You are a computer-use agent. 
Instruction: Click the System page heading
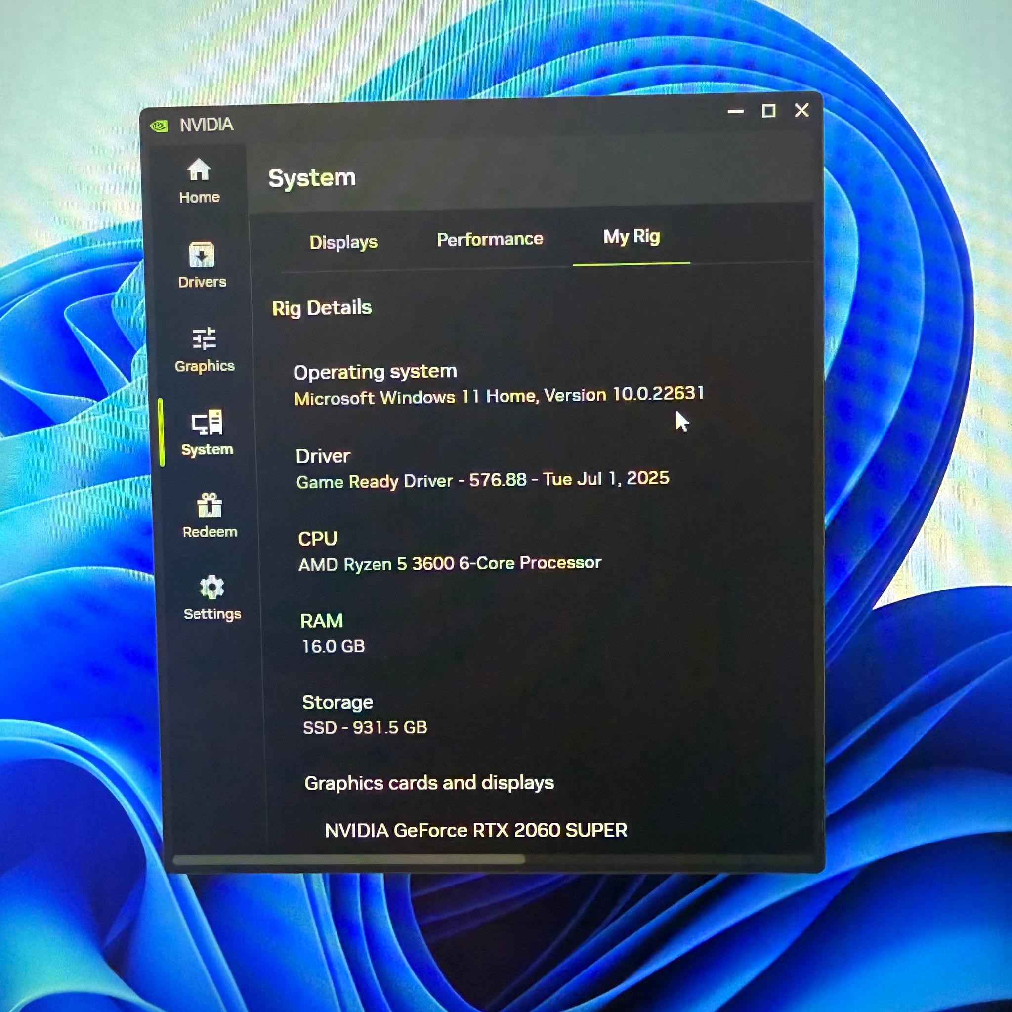[312, 178]
